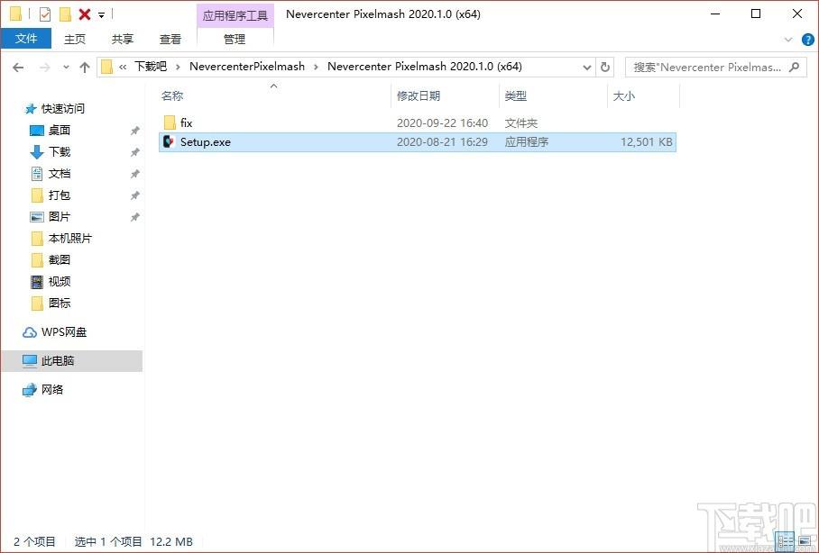Open 桌面 in the navigation pane
Screen dimensions: 819x553
(59, 131)
